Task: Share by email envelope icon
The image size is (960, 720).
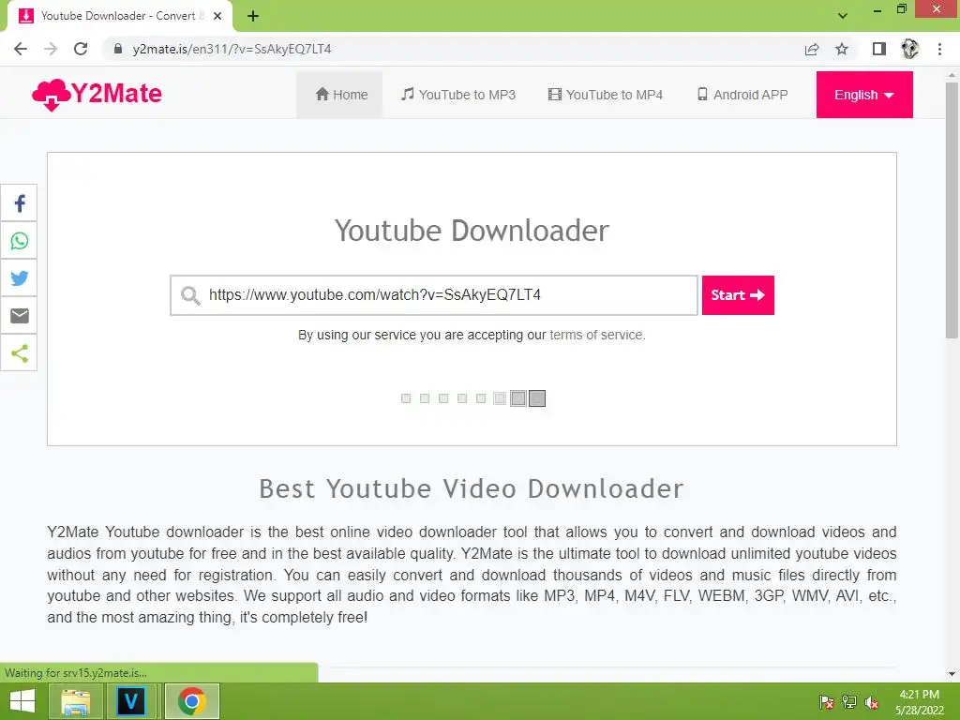Action: pyautogui.click(x=19, y=315)
